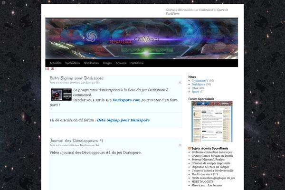285x190 pixels.
Task: Open Recherche in navigation bar
Action: tap(137, 63)
